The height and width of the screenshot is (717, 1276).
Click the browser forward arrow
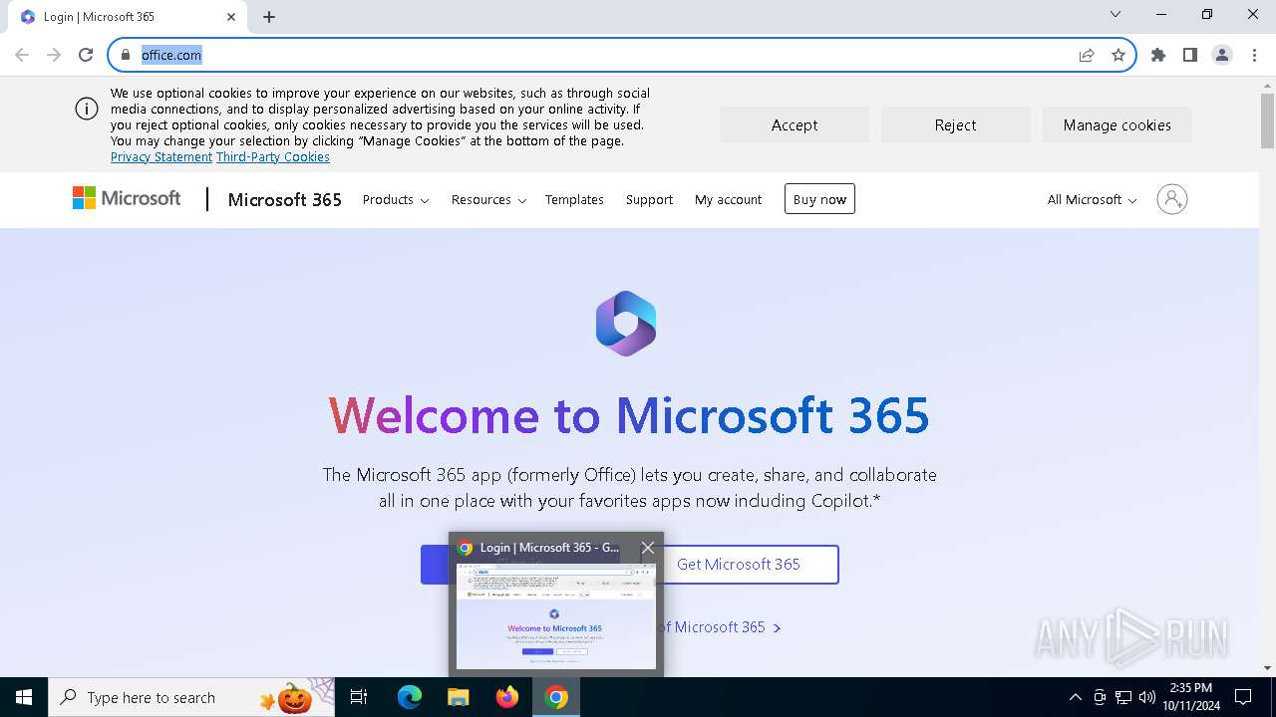tap(54, 55)
